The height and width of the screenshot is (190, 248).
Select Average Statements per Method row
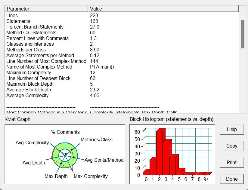click(122, 55)
